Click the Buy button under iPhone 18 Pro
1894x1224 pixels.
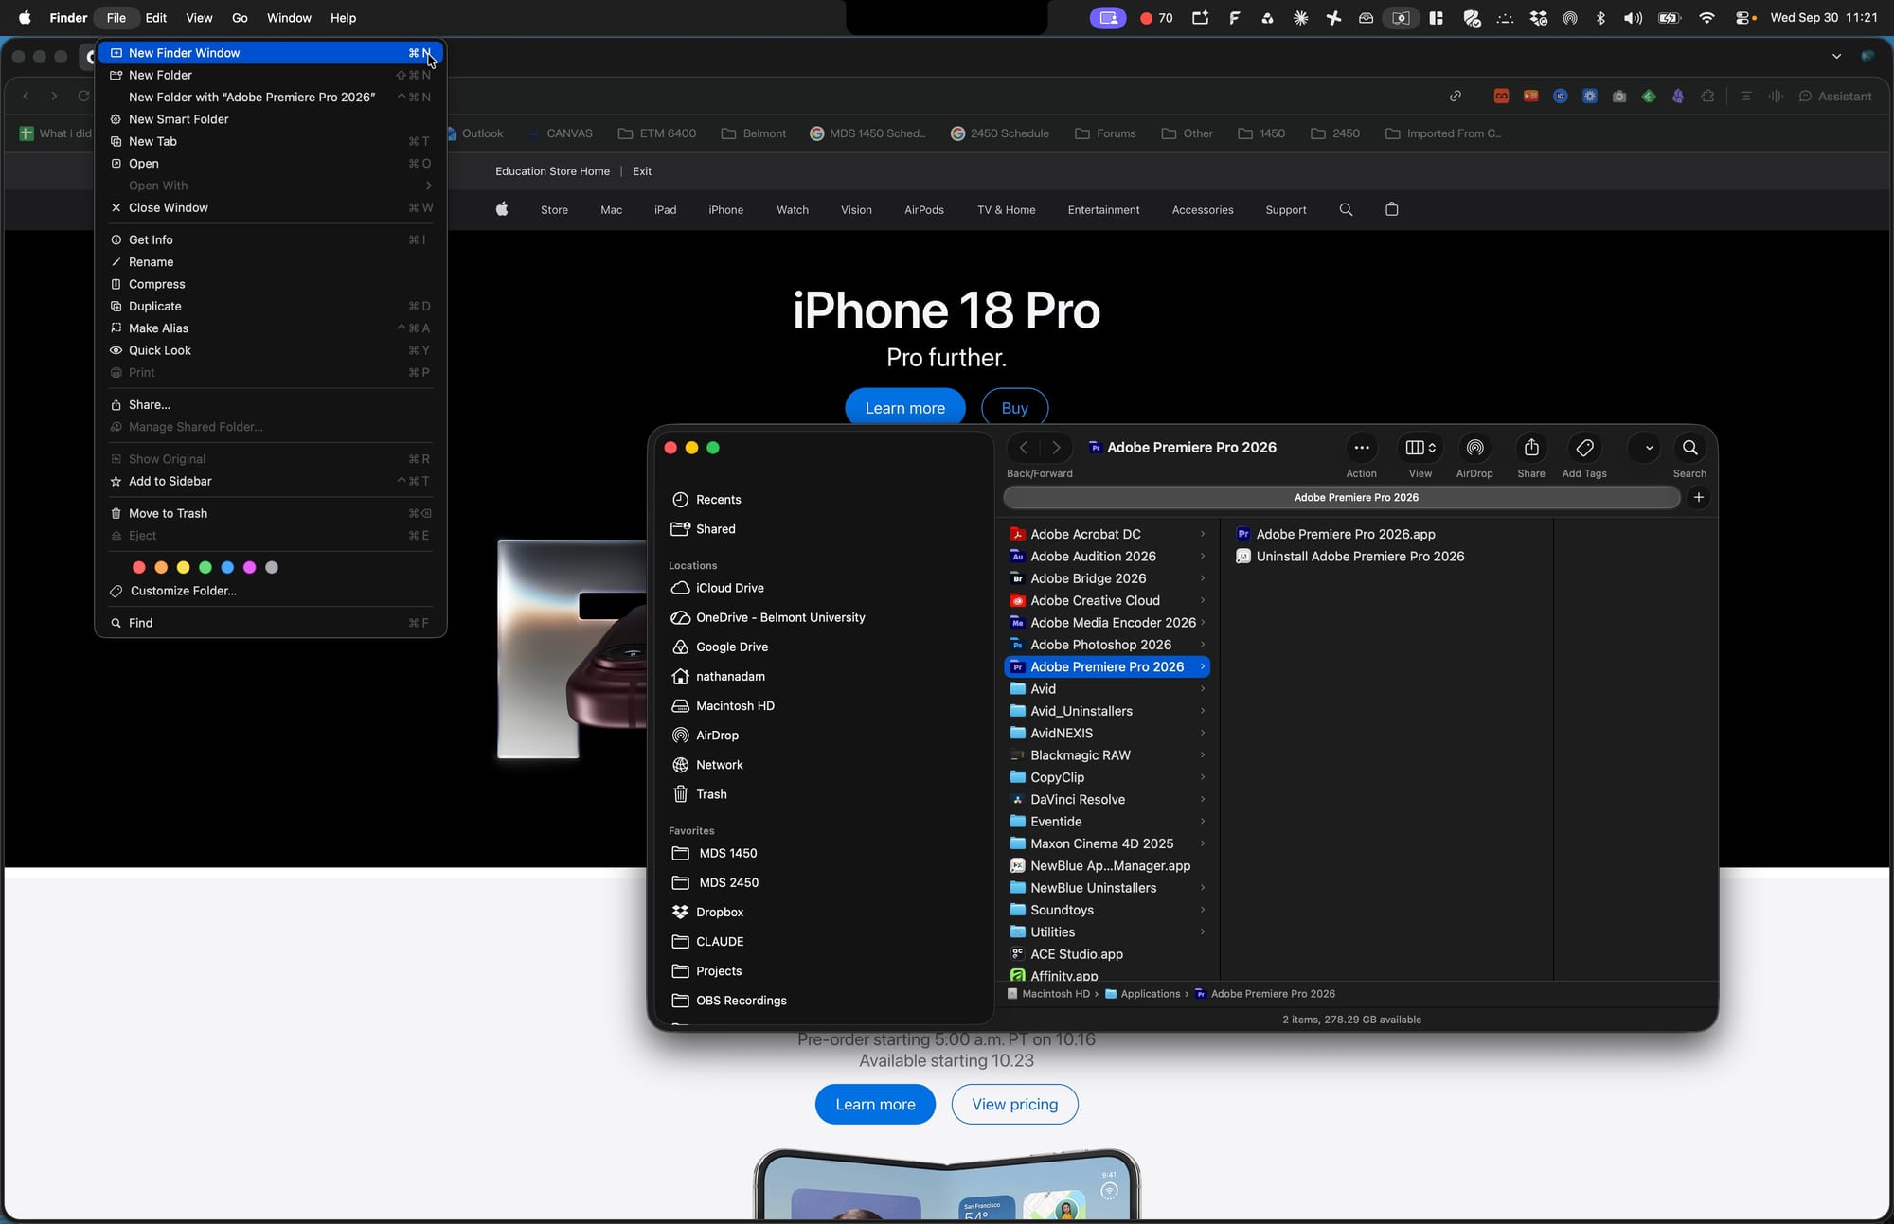point(1014,408)
